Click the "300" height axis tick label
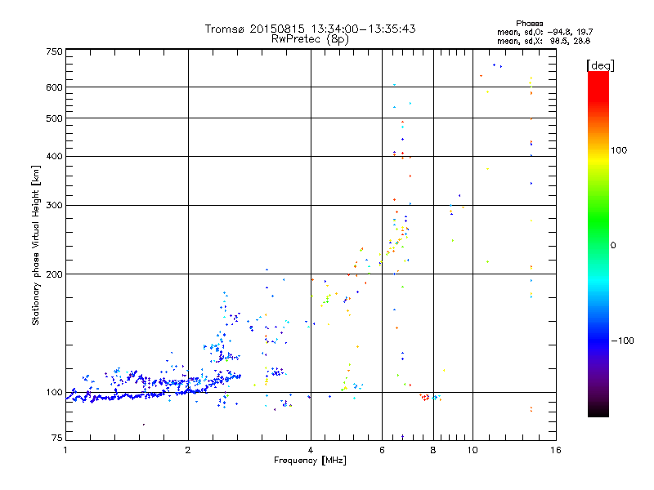The image size is (654, 490). (55, 206)
